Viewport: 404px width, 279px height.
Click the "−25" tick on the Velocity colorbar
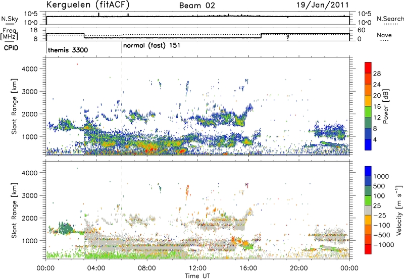(379, 216)
